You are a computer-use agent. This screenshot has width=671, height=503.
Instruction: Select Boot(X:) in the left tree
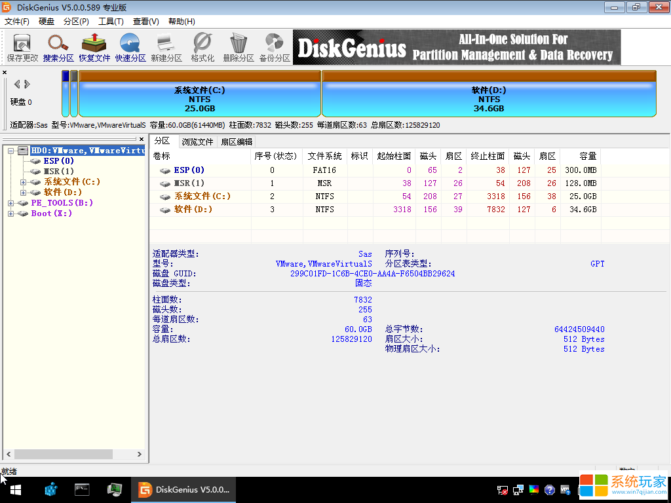tap(51, 214)
